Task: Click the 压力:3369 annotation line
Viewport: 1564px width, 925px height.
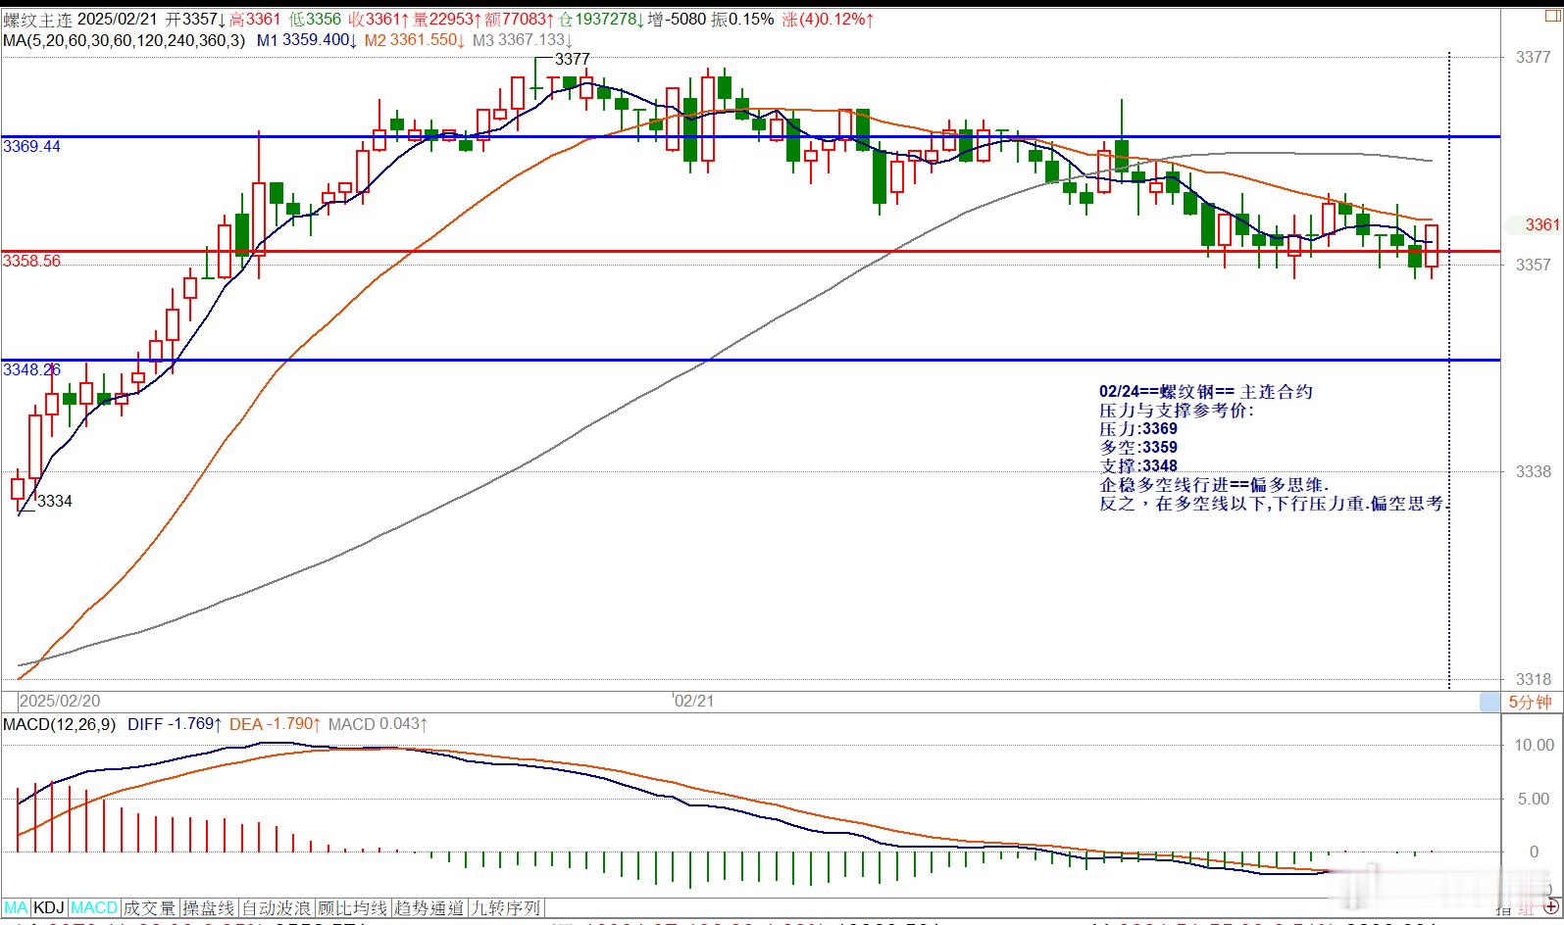Action: click(x=1138, y=428)
